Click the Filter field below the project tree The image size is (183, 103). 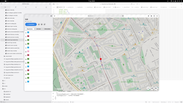click(26, 102)
